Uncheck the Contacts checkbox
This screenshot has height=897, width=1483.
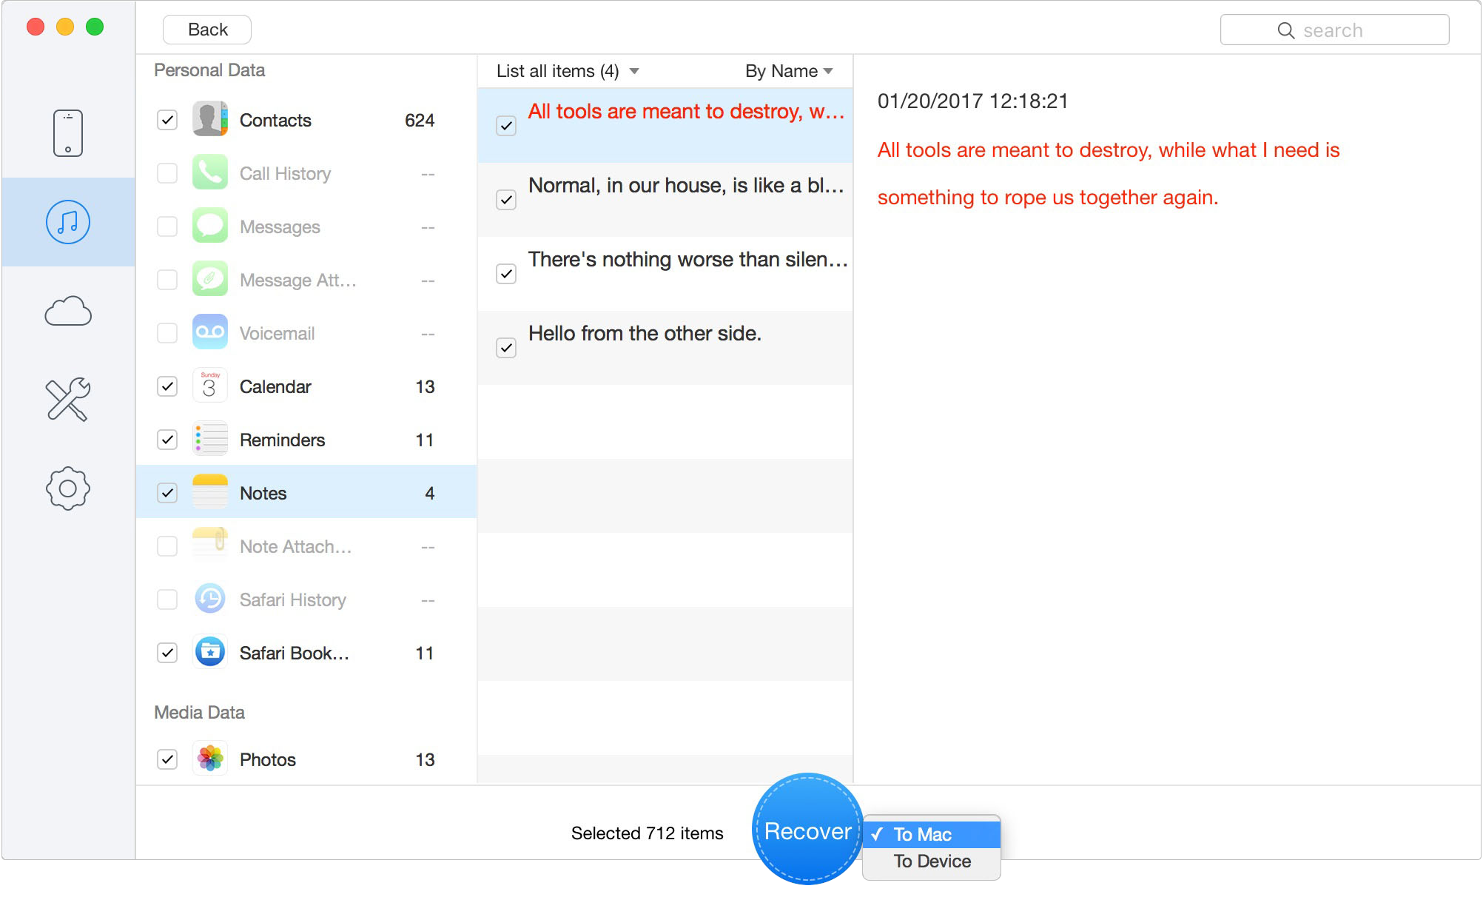[x=167, y=120]
